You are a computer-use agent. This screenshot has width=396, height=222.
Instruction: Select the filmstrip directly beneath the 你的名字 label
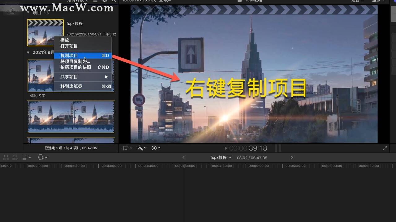(x=71, y=117)
